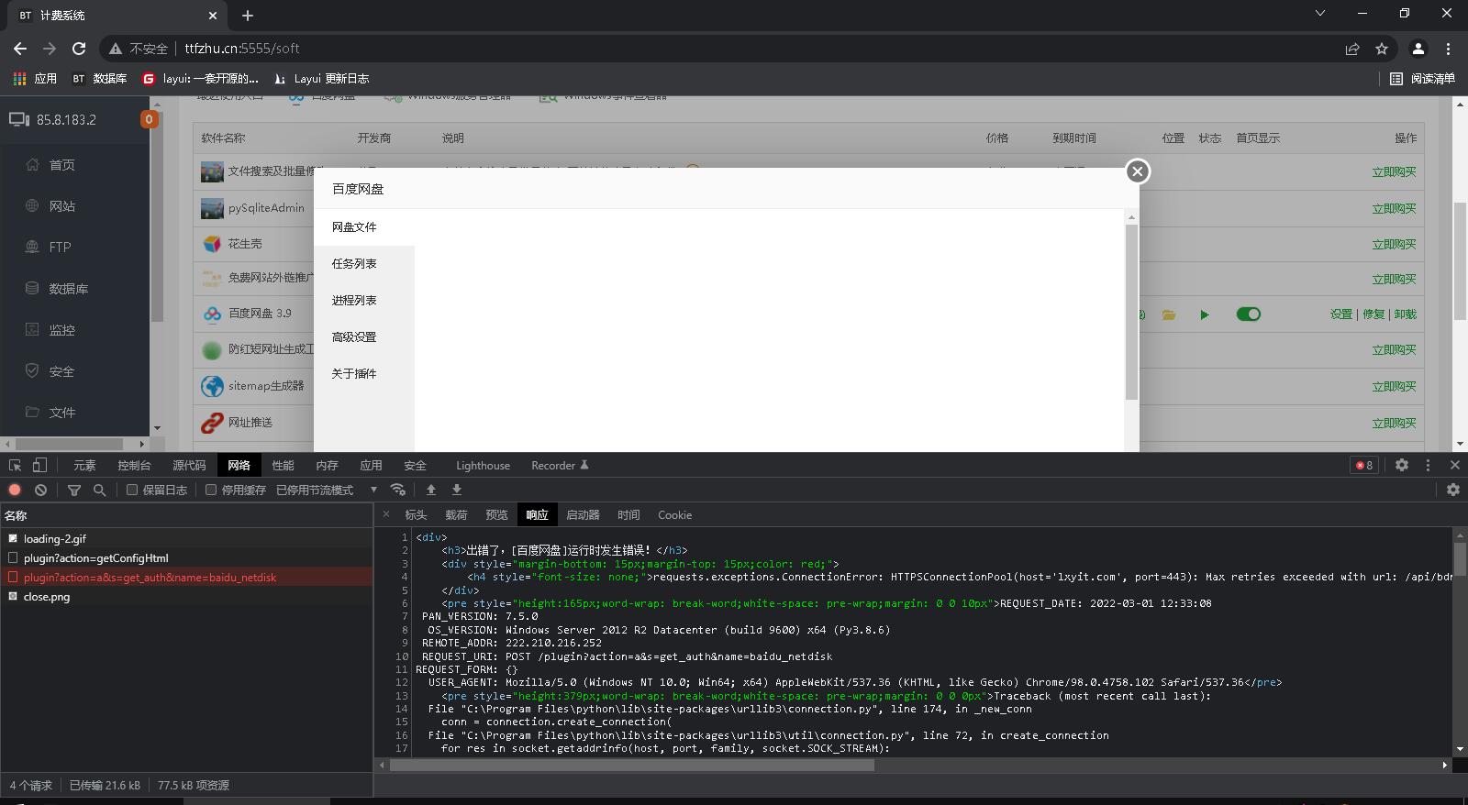Open the new tab plus button
Image resolution: width=1468 pixels, height=805 pixels.
(248, 16)
